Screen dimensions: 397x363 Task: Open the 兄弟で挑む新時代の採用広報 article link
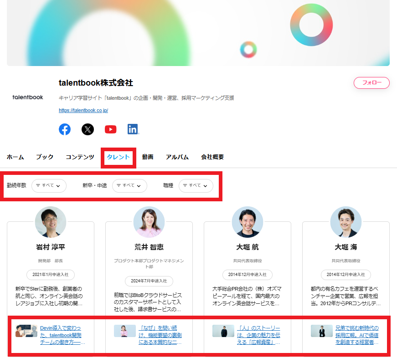click(357, 335)
